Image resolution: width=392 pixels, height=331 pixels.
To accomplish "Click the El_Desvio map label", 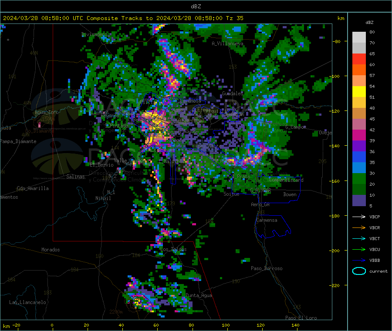I will (x=101, y=165).
